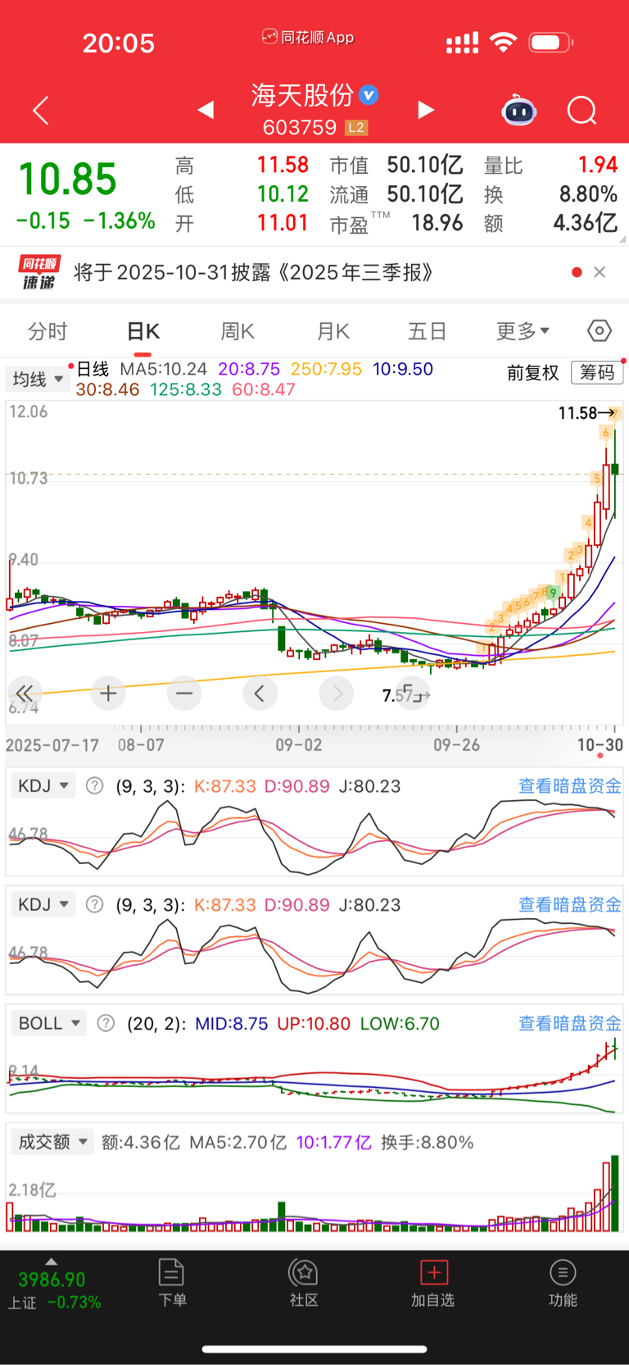Viewport: 629px width, 1365px height.
Task: Switch to the previous stock triangle
Action: [206, 110]
